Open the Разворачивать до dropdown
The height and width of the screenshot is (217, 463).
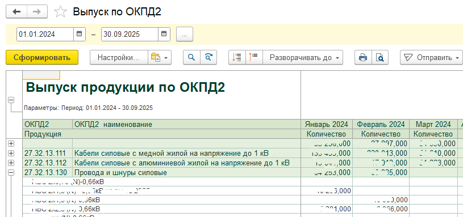pos(303,57)
